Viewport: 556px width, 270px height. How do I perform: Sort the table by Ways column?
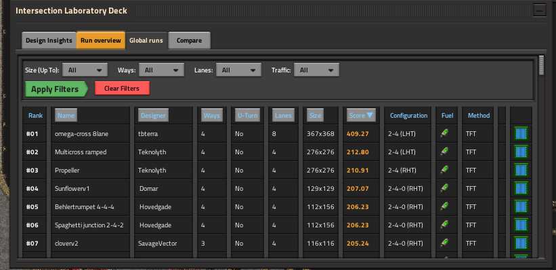(212, 116)
